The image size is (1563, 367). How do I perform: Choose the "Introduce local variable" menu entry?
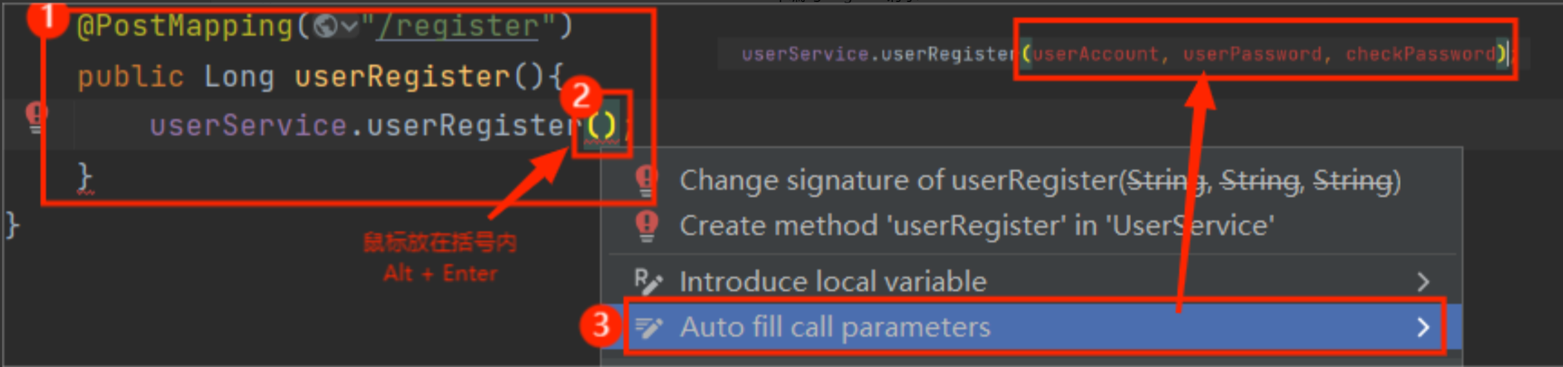pyautogui.click(x=832, y=281)
